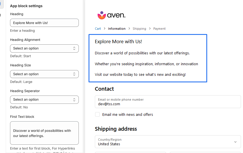Select the Information breadcrumb step

[x=117, y=29]
